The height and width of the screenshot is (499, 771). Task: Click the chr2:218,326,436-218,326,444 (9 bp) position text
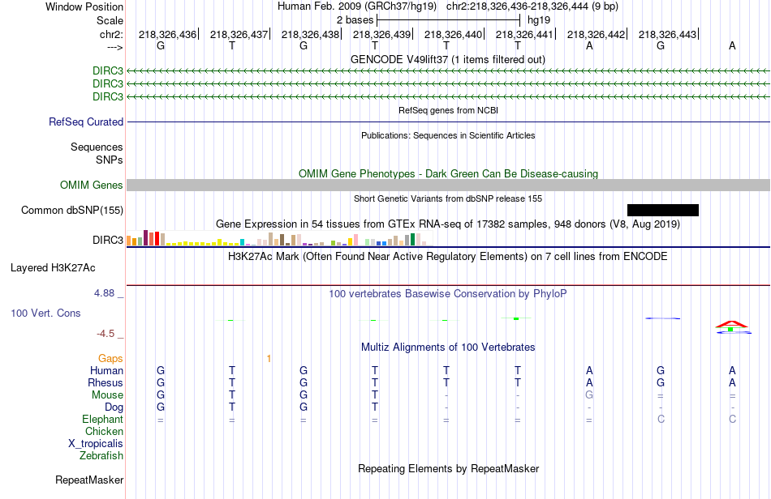[x=532, y=6]
